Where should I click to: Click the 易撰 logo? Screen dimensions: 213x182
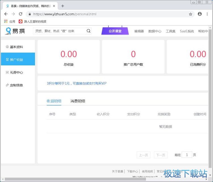click(x=15, y=31)
